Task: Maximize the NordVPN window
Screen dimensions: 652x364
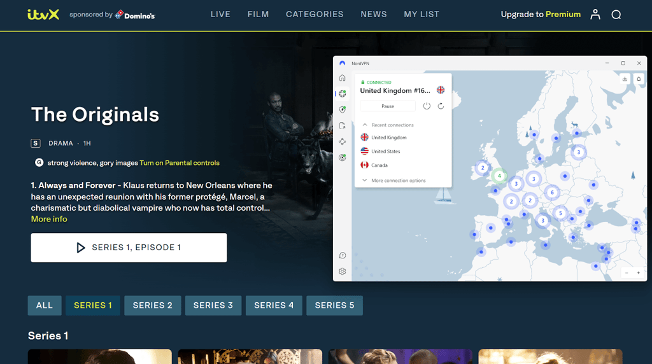Action: click(x=623, y=63)
